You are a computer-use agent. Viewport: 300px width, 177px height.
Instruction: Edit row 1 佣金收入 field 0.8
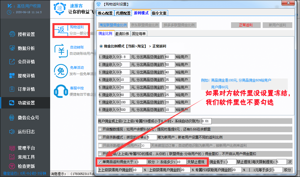pos(125,57)
